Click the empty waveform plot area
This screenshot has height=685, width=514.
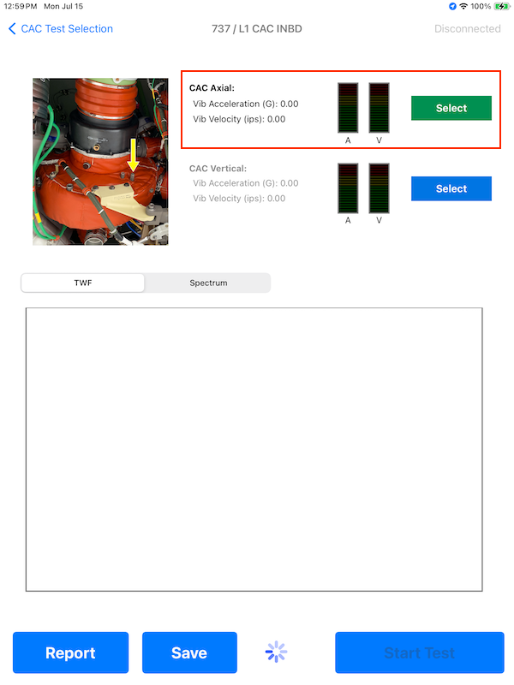point(254,450)
